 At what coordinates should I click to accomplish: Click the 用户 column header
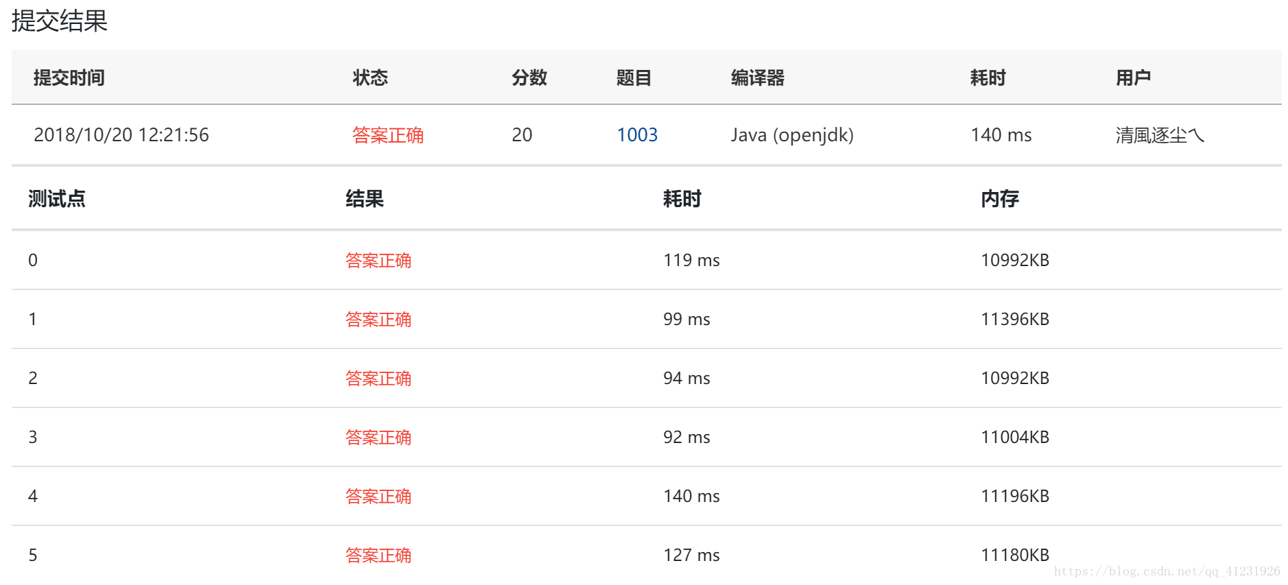[x=1133, y=78]
